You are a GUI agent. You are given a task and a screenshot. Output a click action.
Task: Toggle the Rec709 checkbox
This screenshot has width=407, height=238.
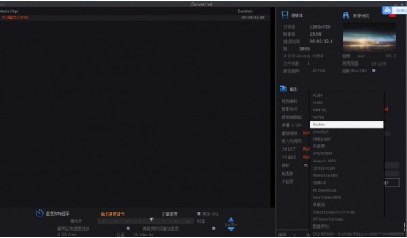coord(373,71)
